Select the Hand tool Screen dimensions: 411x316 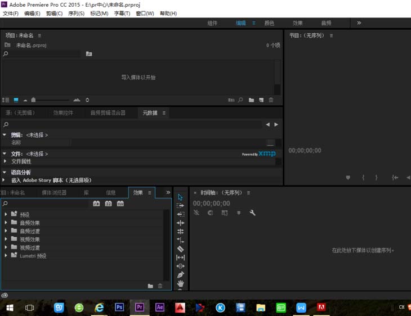(180, 283)
